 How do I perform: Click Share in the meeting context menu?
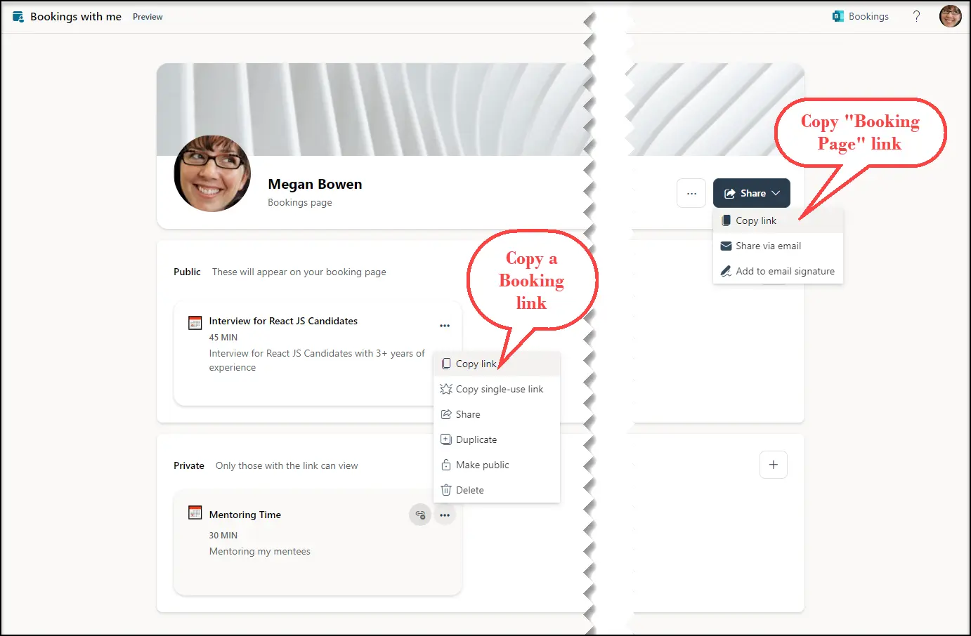pos(467,414)
